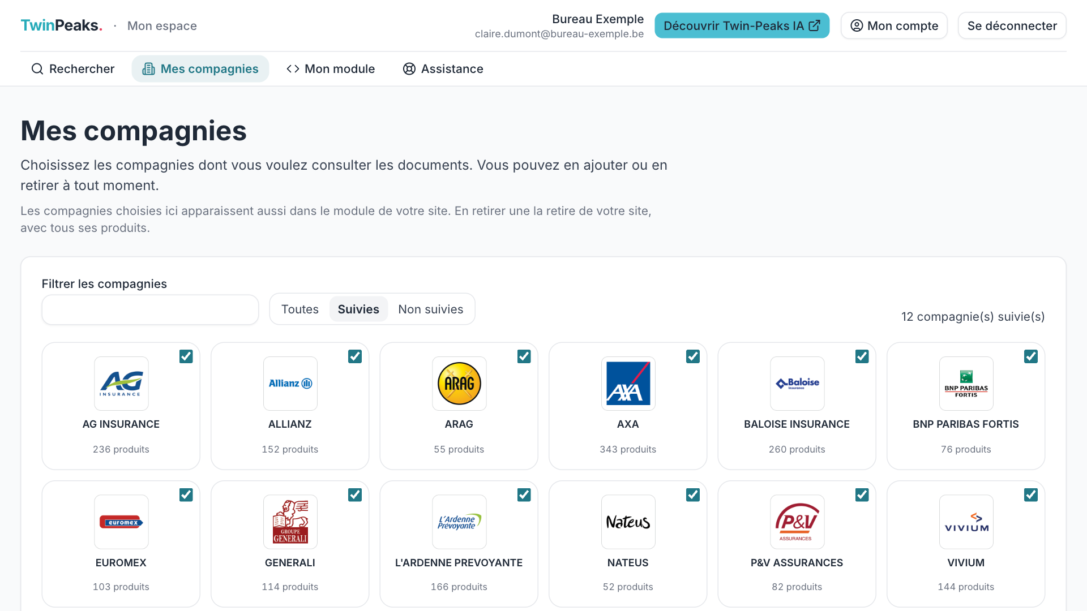Click the building icon beside Mes compagnies
This screenshot has height=611, width=1087.
click(x=148, y=69)
